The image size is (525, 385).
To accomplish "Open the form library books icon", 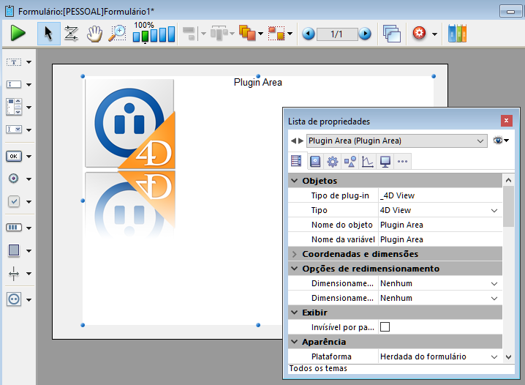I will coord(457,34).
